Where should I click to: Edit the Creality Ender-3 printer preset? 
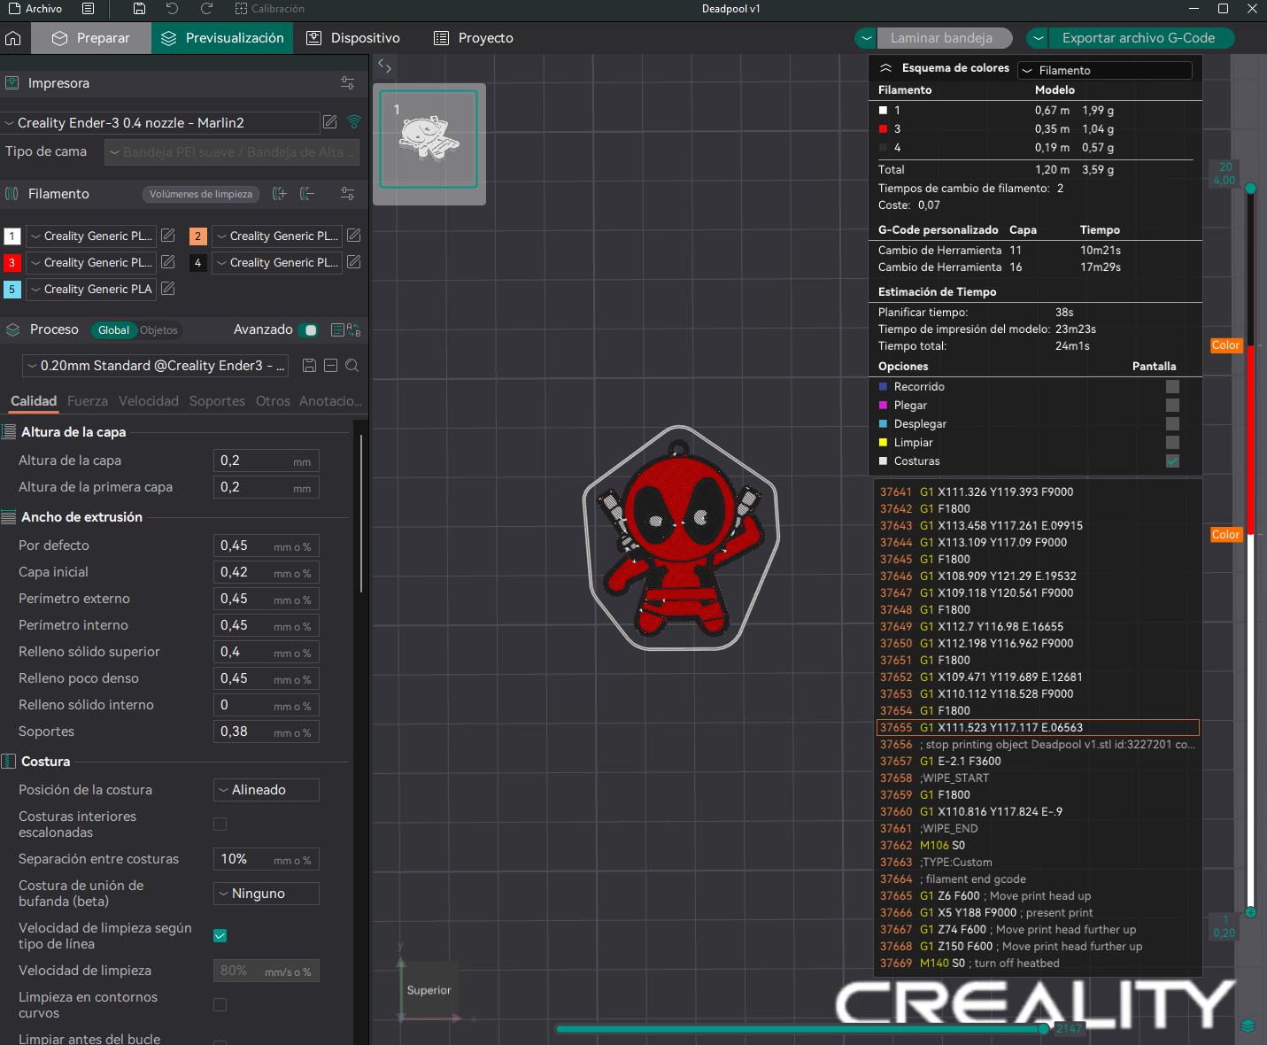pos(330,122)
